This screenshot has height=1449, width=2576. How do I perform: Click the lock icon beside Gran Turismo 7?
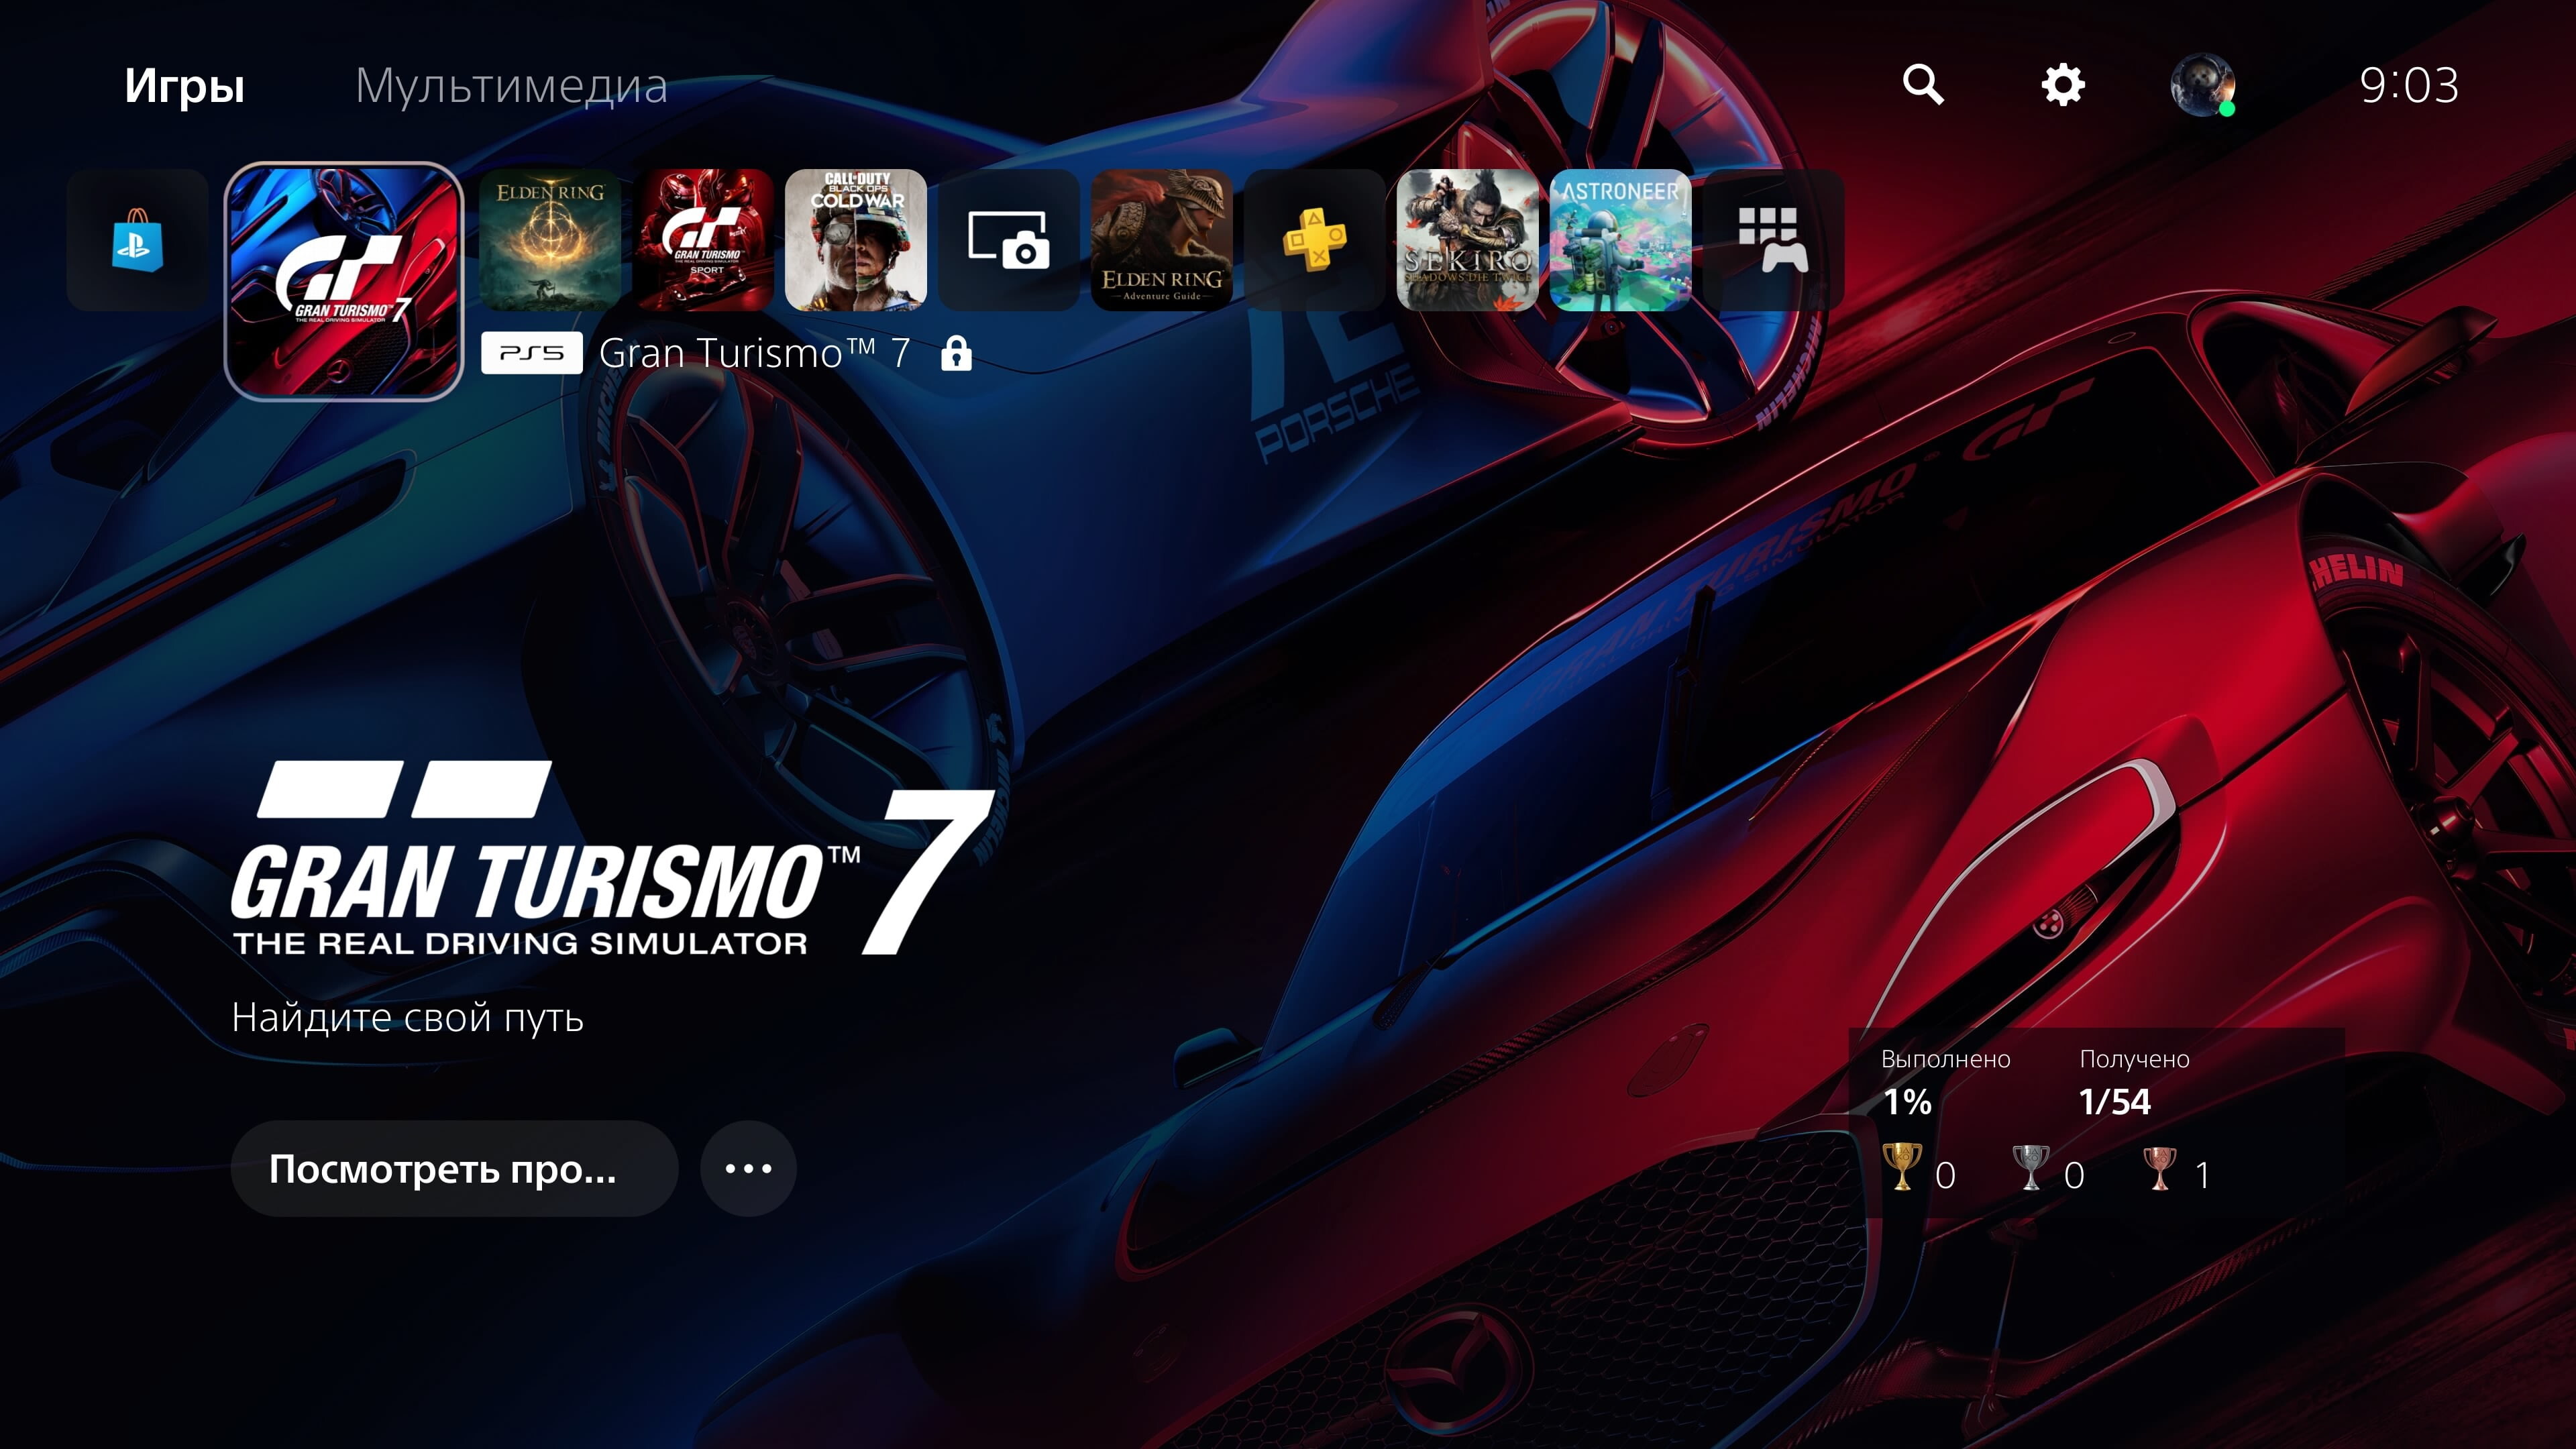[956, 353]
